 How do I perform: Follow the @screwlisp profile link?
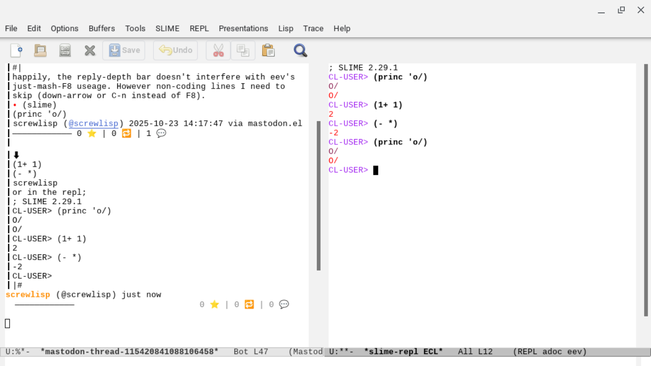click(x=93, y=124)
